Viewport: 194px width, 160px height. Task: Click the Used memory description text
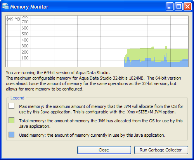pos(92,135)
